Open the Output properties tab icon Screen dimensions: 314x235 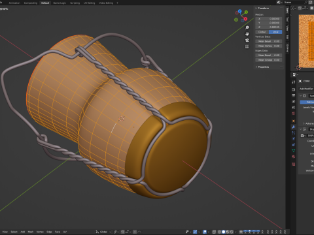tap(294, 95)
